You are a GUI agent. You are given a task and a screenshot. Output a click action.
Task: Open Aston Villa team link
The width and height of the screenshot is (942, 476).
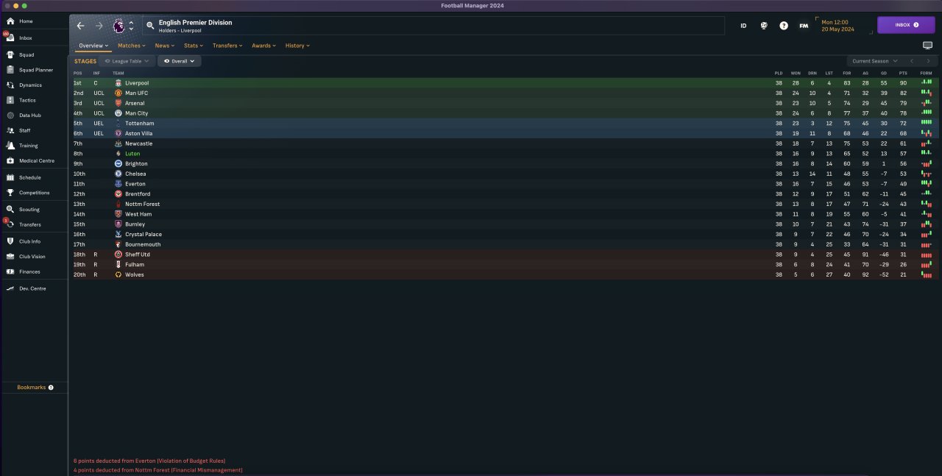[138, 134]
